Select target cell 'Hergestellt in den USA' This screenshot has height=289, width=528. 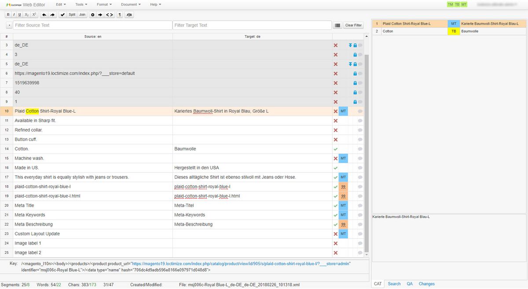pos(252,168)
